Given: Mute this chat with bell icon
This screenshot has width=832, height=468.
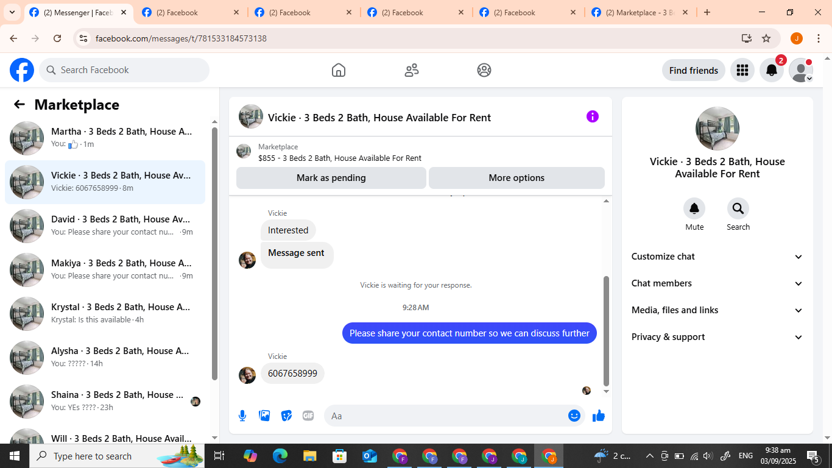Looking at the screenshot, I should pos(694,209).
